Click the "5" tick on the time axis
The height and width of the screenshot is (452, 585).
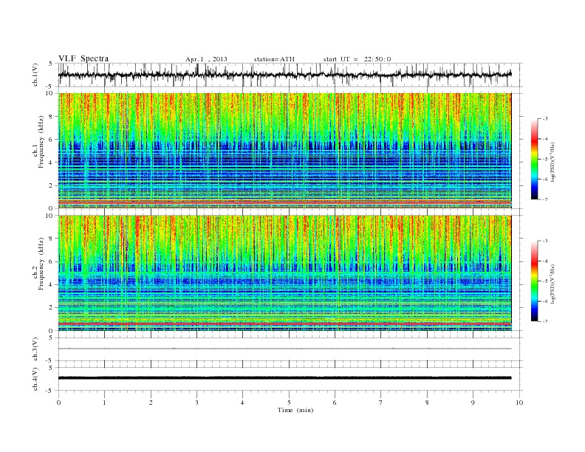pyautogui.click(x=289, y=403)
